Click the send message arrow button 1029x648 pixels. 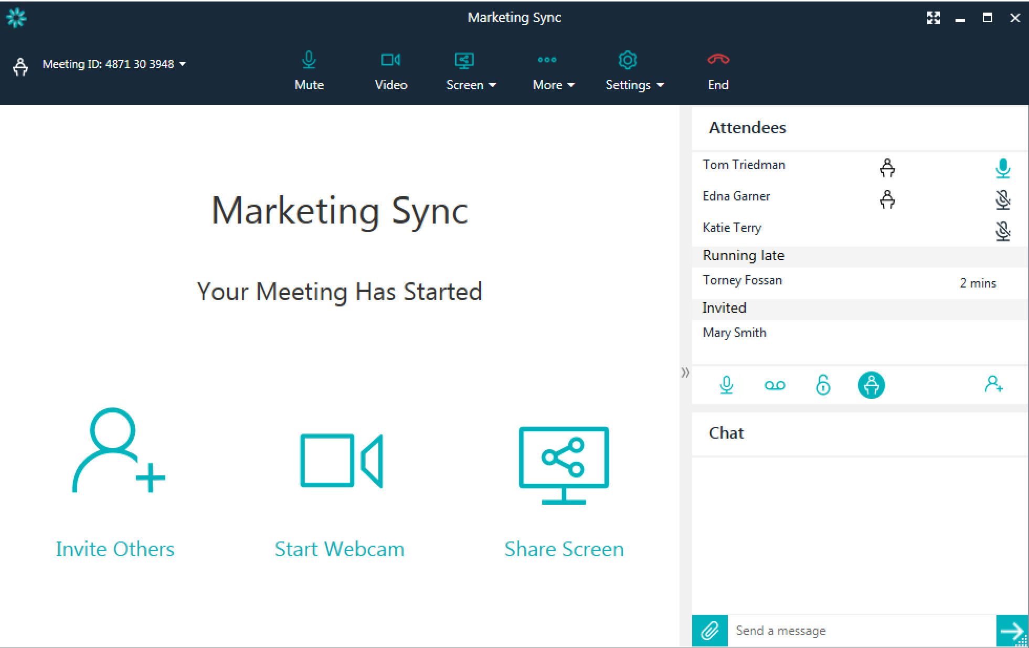1011,630
